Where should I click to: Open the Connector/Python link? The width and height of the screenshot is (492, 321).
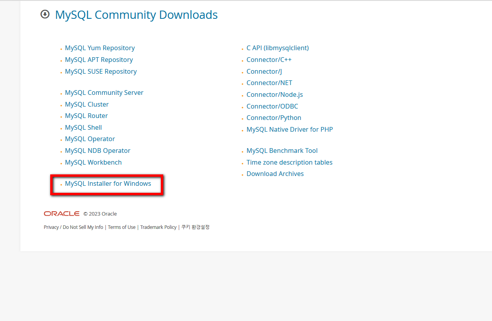coord(274,118)
